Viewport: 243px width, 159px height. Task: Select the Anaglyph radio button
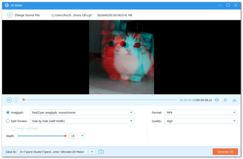[x=8, y=112]
